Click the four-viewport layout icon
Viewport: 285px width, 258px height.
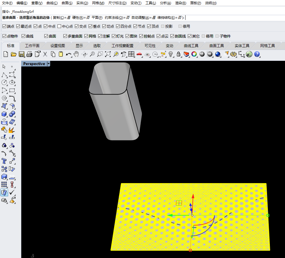(x=131, y=54)
